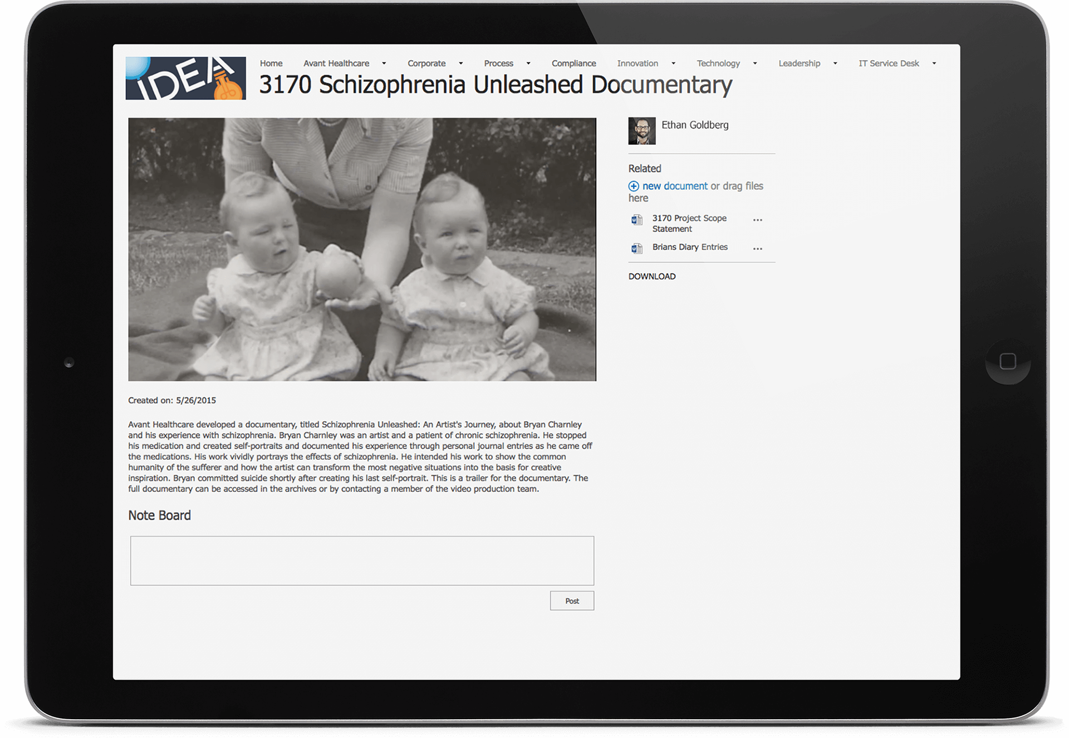The height and width of the screenshot is (738, 1069).
Task: Click the Post button
Action: click(x=572, y=601)
